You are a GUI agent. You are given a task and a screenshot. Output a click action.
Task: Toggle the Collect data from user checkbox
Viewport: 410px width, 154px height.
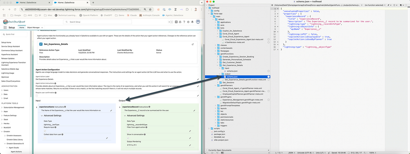[45, 138]
